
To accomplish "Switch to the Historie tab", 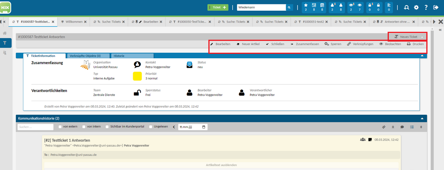I will pyautogui.click(x=119, y=56).
